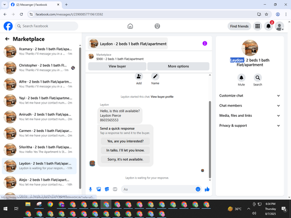The height and width of the screenshot is (218, 291).
Task: Open the account profile avatar menu
Action: tap(279, 26)
